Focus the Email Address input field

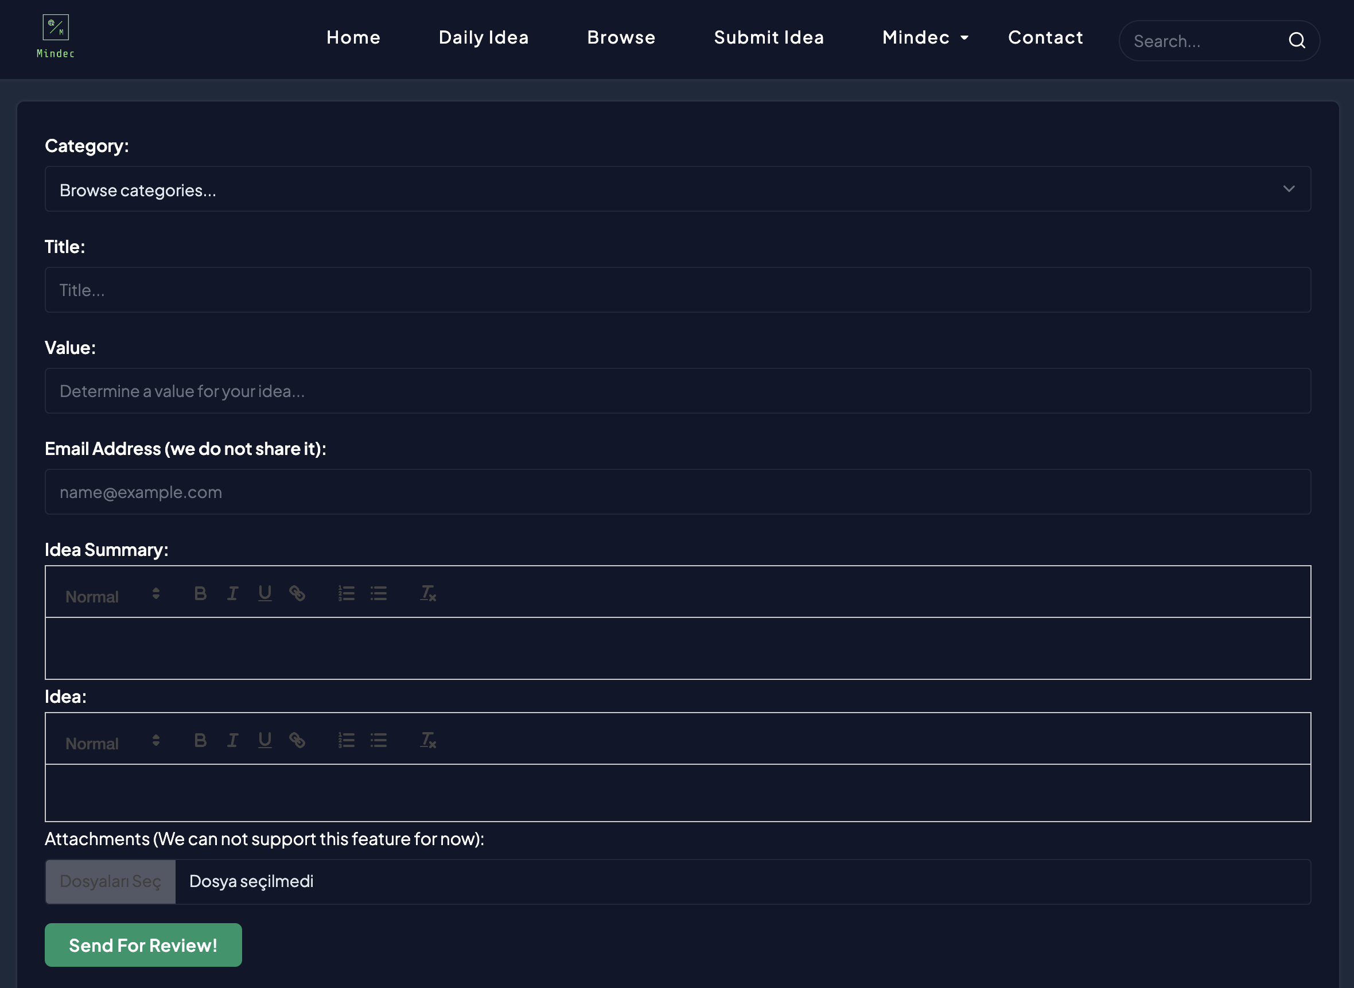pos(678,492)
